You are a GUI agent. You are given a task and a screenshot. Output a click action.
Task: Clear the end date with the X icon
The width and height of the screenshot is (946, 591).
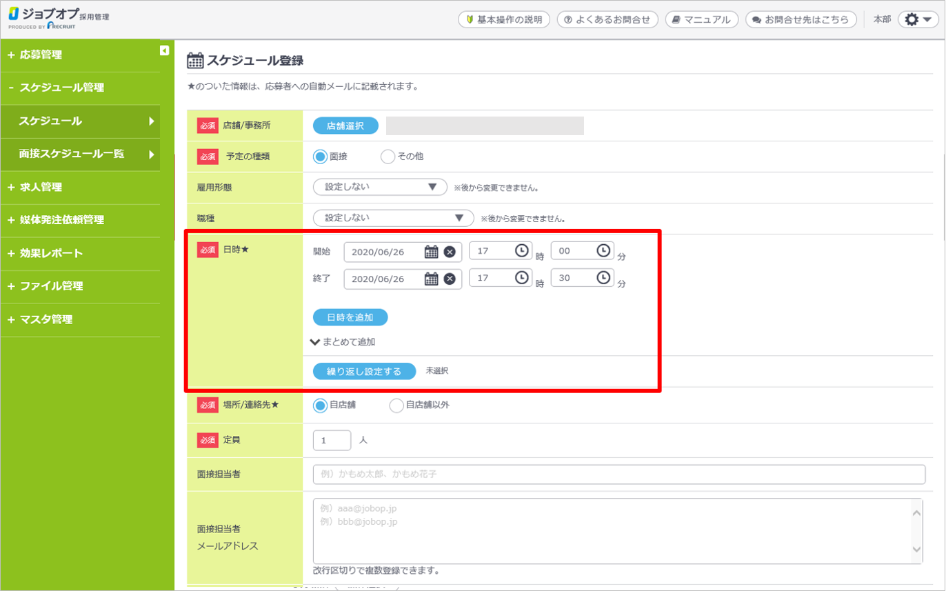point(450,279)
